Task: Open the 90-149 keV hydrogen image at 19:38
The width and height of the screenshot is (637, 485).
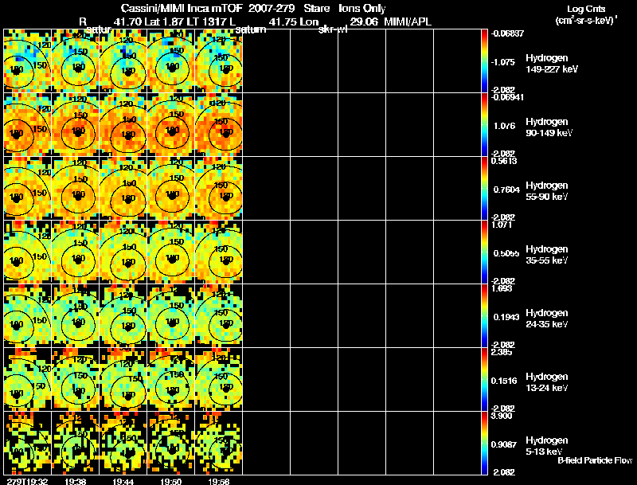Action: pos(76,125)
